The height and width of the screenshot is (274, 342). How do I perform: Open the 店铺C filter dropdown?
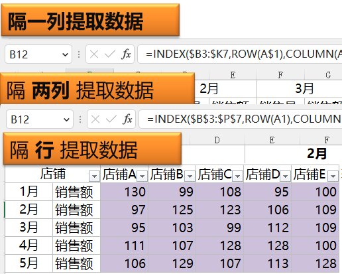click(x=237, y=176)
